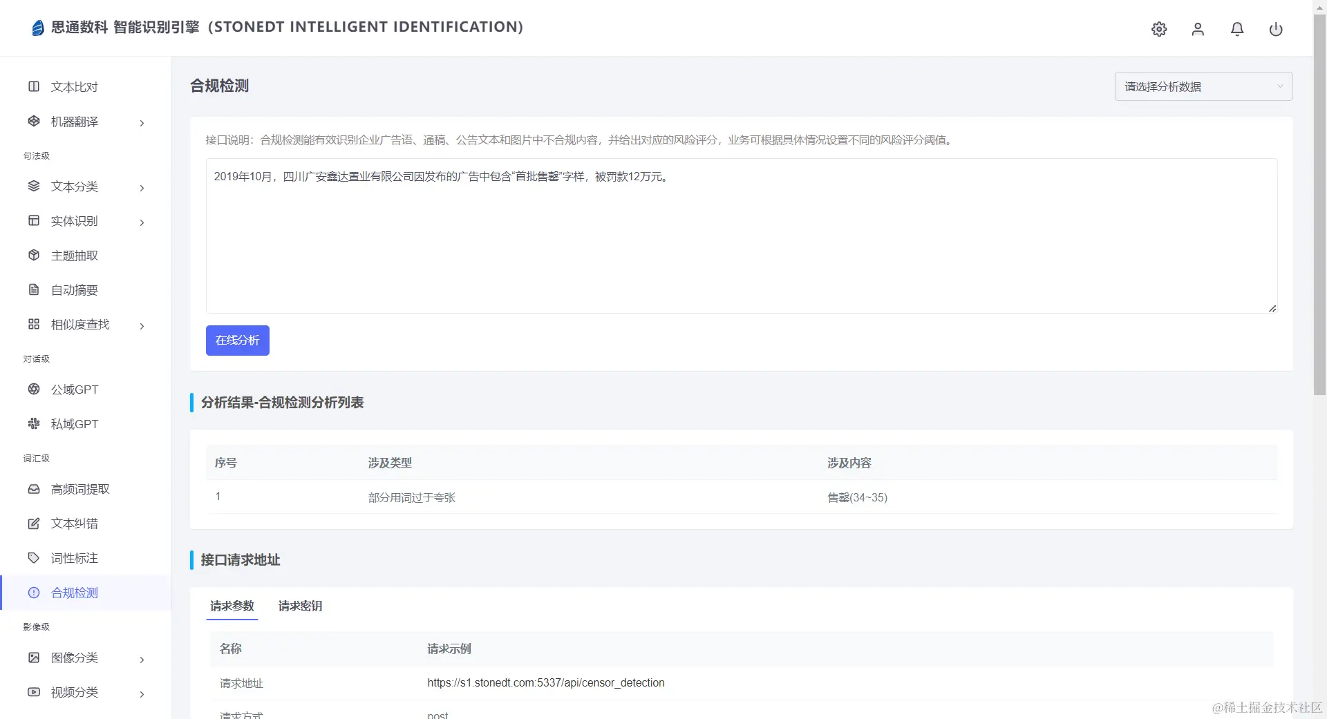Click the 名称 column header
Image resolution: width=1327 pixels, height=719 pixels.
click(230, 649)
